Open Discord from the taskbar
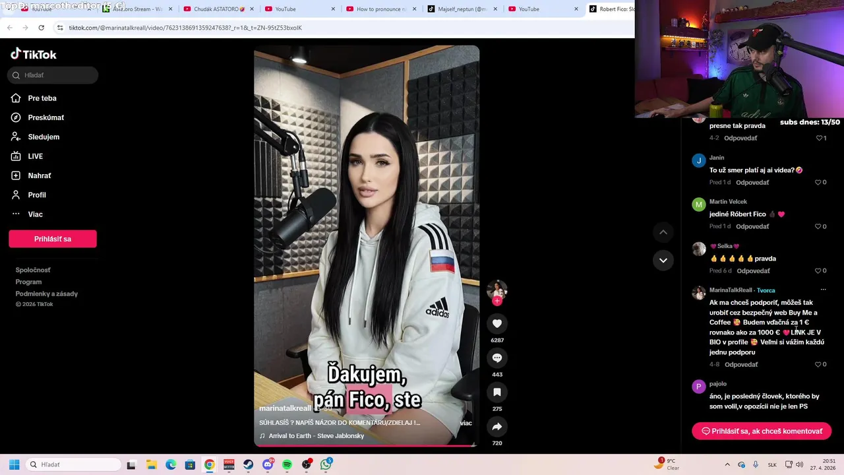Viewport: 844px width, 475px height. [268, 464]
